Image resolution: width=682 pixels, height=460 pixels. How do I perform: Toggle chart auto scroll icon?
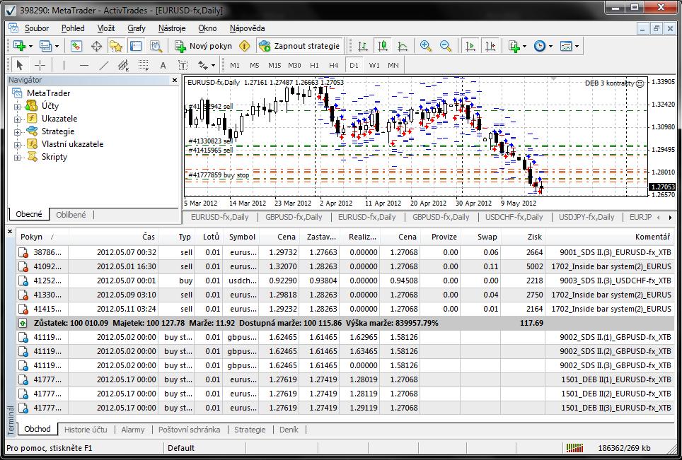point(470,46)
